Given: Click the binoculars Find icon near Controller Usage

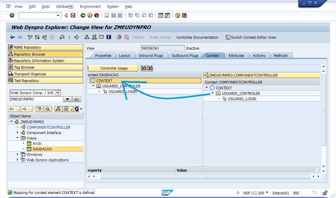Looking at the screenshot, I should 144,68.
